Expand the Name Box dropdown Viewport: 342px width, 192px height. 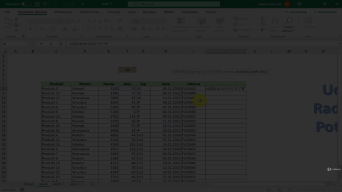point(26,44)
